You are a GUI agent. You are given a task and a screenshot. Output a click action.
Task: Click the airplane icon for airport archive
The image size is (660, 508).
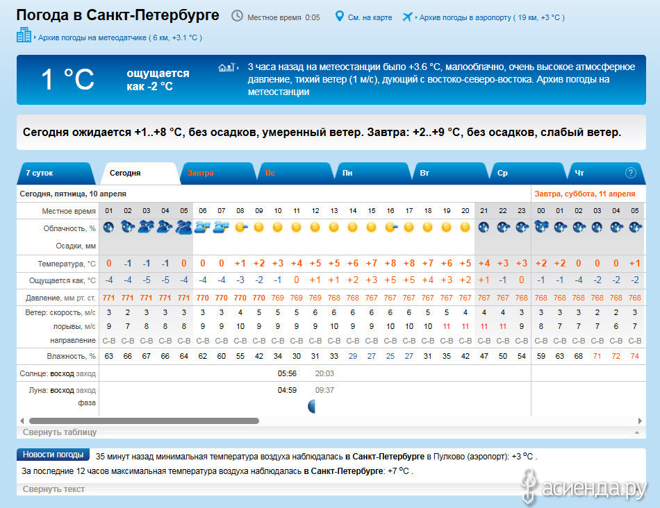pyautogui.click(x=407, y=17)
